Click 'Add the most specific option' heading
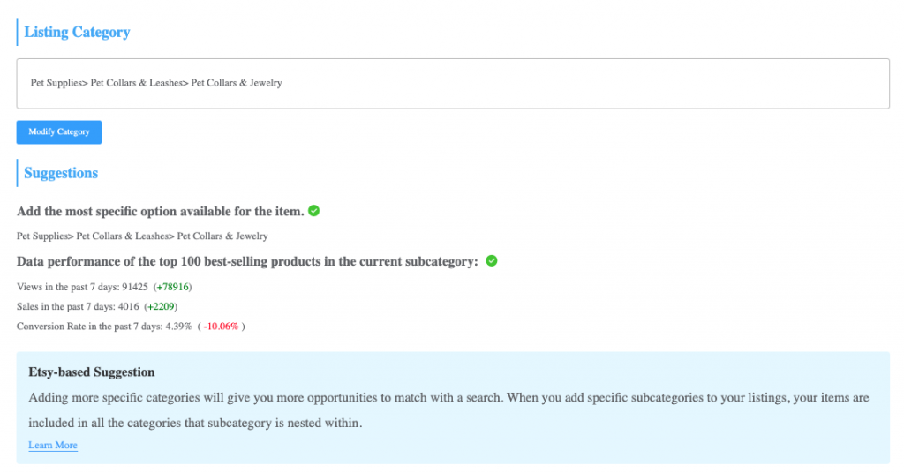The height and width of the screenshot is (473, 904). point(161,212)
